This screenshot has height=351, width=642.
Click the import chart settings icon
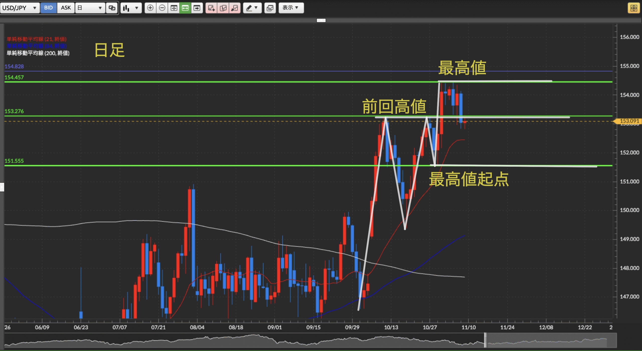[235, 8]
